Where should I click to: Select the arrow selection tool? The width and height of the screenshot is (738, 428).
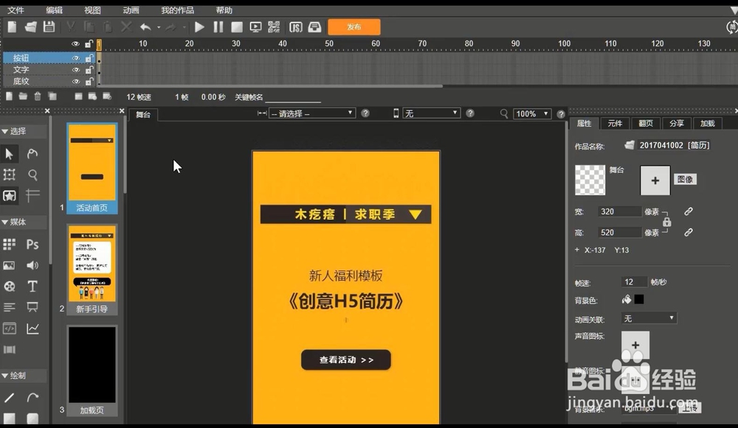pos(10,154)
